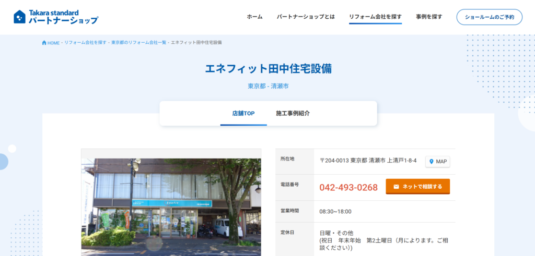Image resolution: width=535 pixels, height=256 pixels.
Task: Click 東京都 under the shop title
Action: [256, 86]
